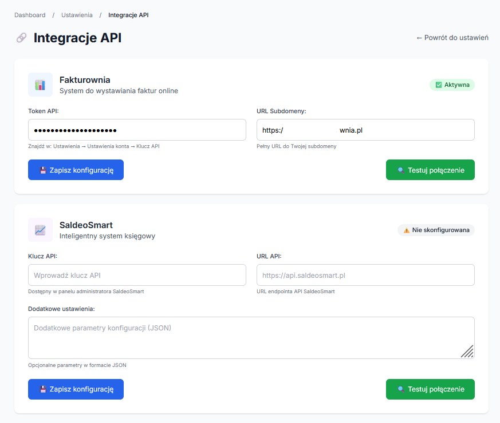The height and width of the screenshot is (423, 500).
Task: Go to Dashboard via the breadcrumb
Action: pos(30,15)
